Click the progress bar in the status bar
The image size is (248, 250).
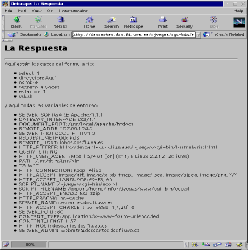[29, 244]
